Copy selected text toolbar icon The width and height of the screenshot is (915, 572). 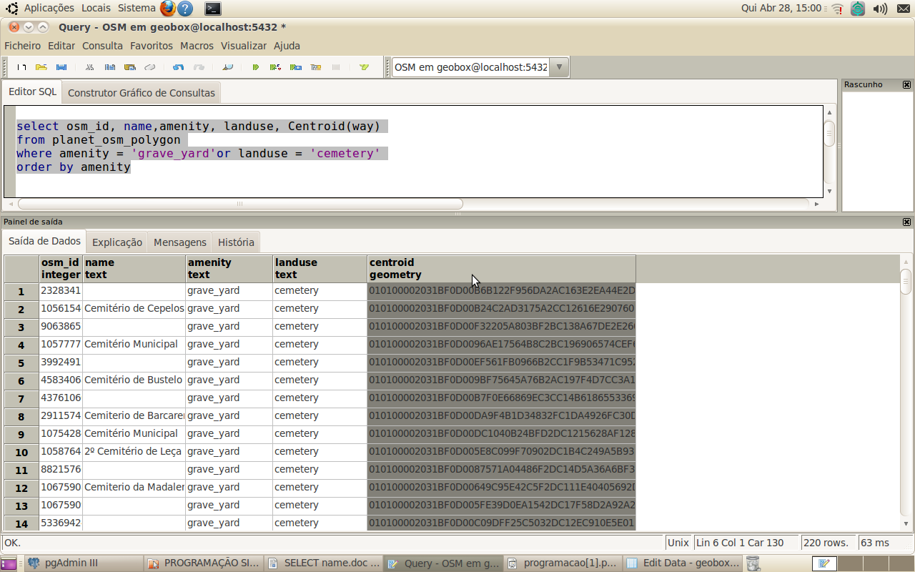pos(110,67)
